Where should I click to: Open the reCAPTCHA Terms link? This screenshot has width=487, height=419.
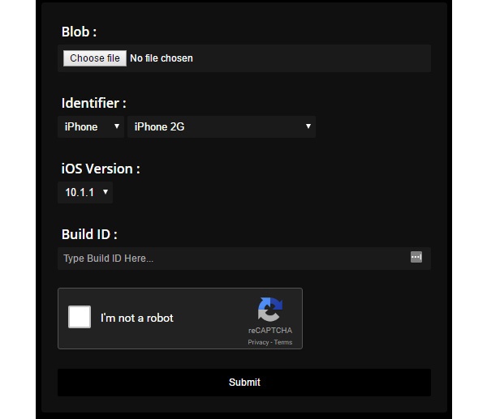(283, 342)
